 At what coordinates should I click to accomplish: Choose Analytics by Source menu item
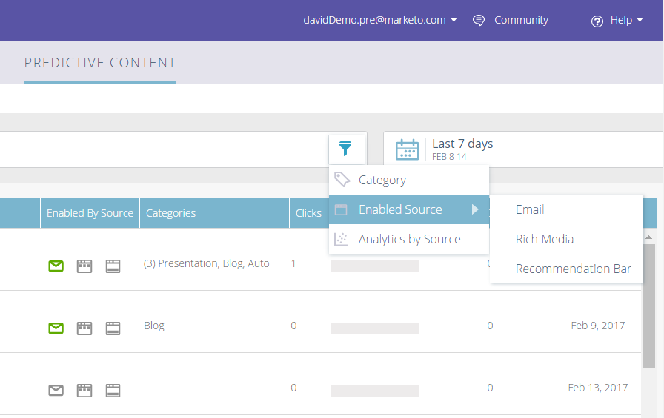[x=409, y=239]
